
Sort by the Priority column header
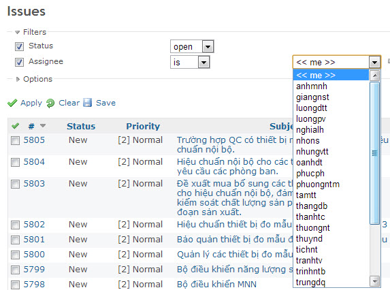(143, 126)
